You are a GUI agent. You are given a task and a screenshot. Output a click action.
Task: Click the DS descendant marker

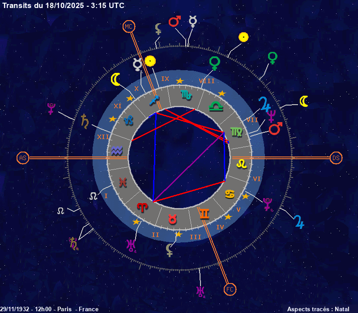click(x=336, y=158)
